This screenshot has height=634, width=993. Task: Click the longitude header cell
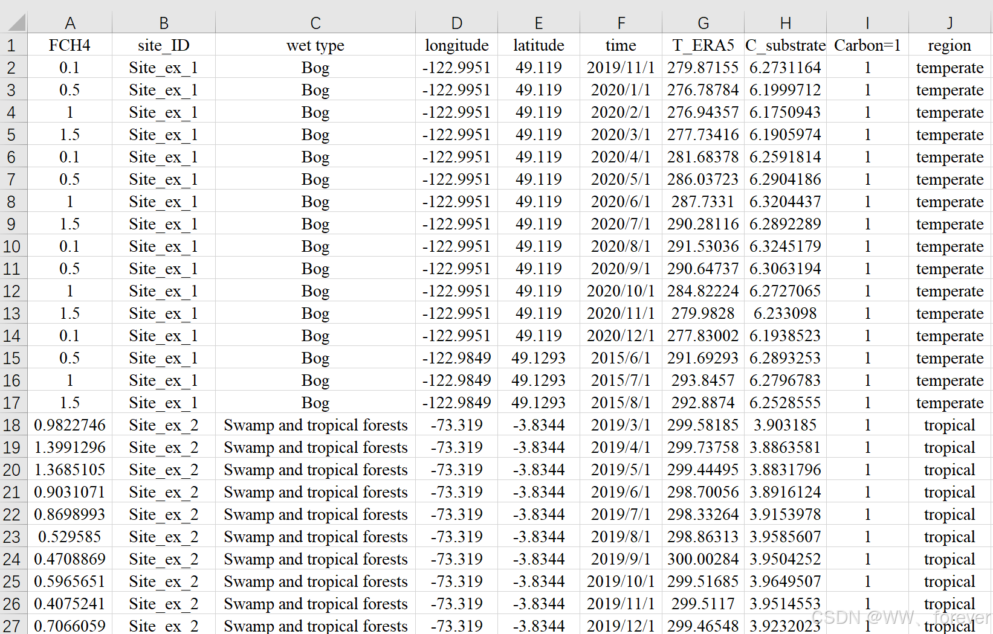click(x=457, y=45)
